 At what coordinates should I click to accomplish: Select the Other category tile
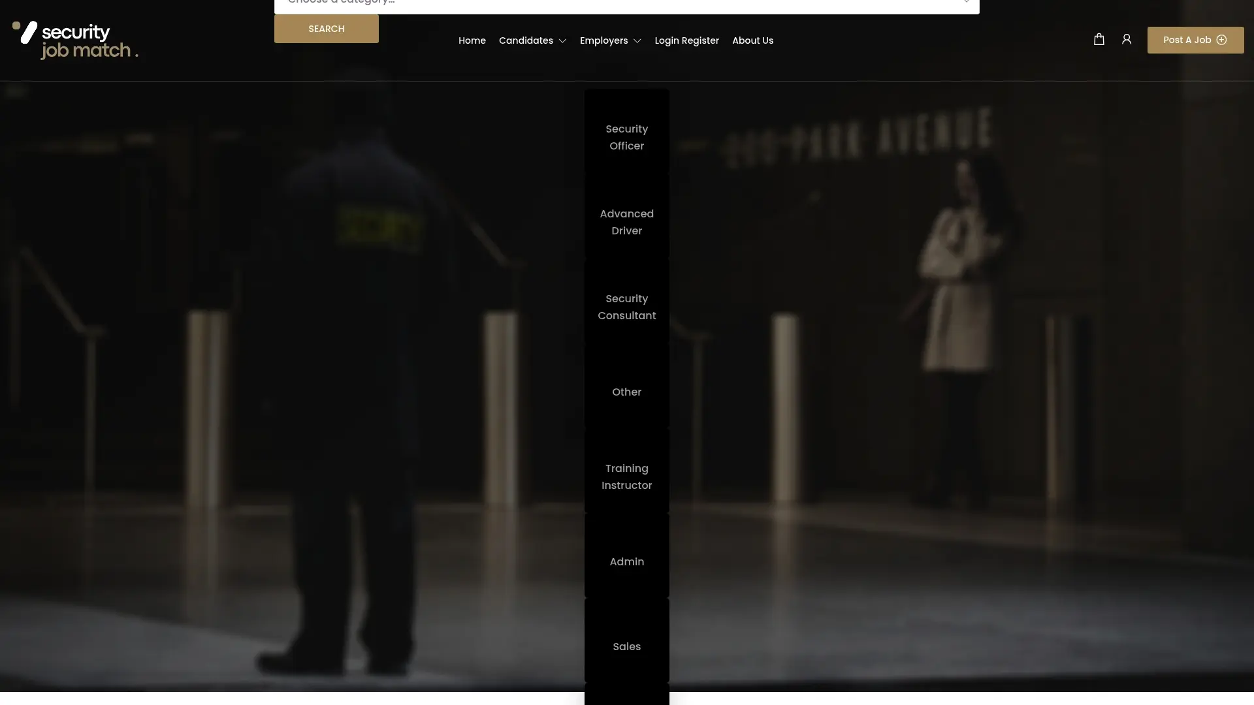(x=627, y=386)
